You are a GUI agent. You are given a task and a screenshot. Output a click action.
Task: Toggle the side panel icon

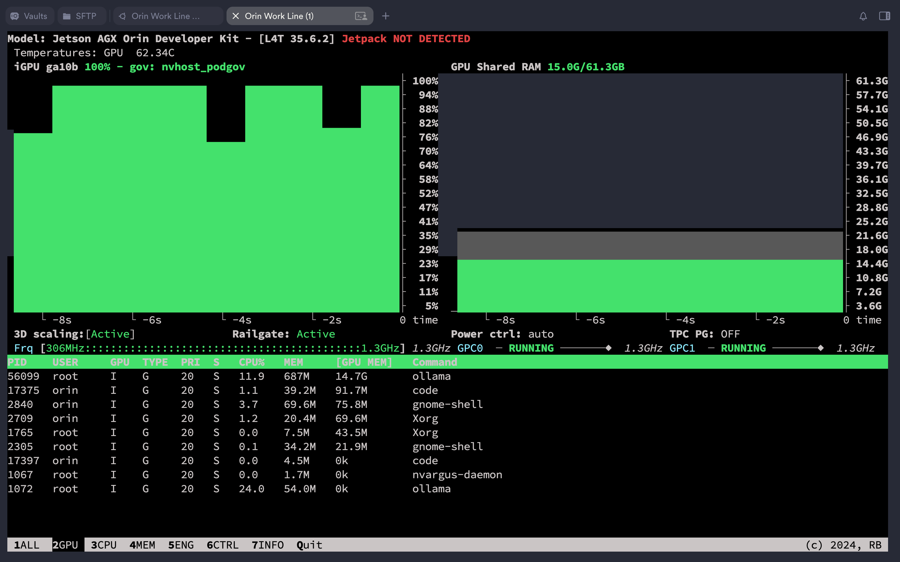pos(884,16)
